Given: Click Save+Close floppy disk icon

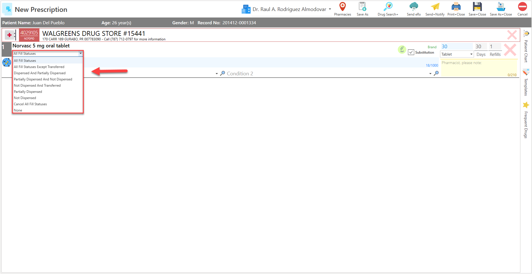Looking at the screenshot, I should point(477,9).
